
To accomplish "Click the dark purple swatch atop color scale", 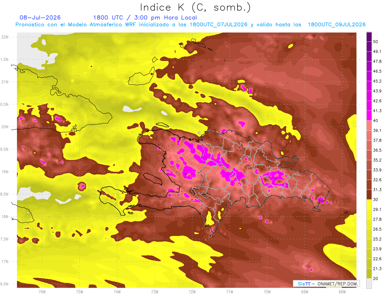I will pos(369,36).
